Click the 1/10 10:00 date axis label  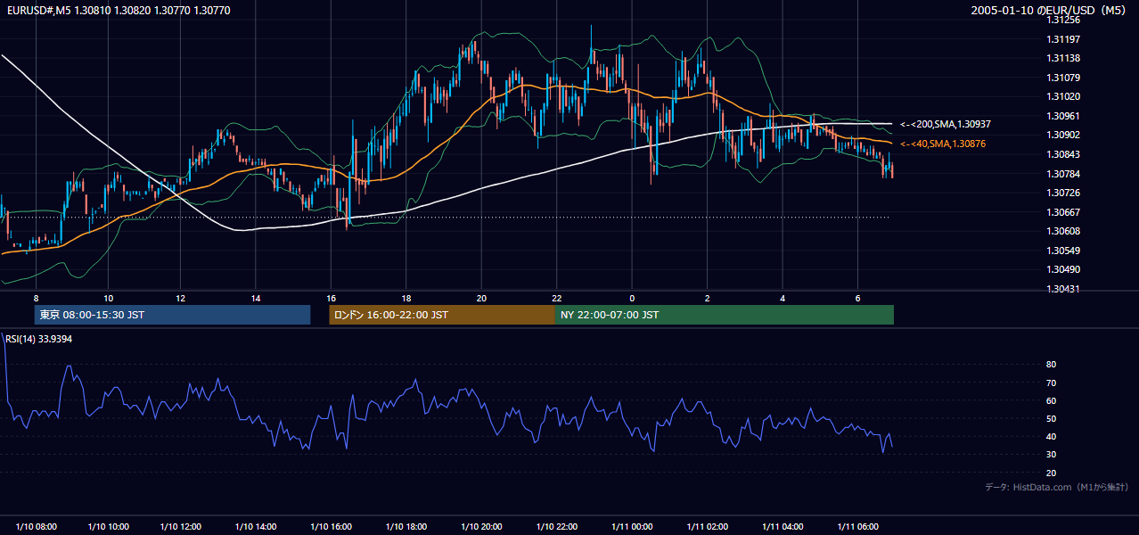pos(110,526)
